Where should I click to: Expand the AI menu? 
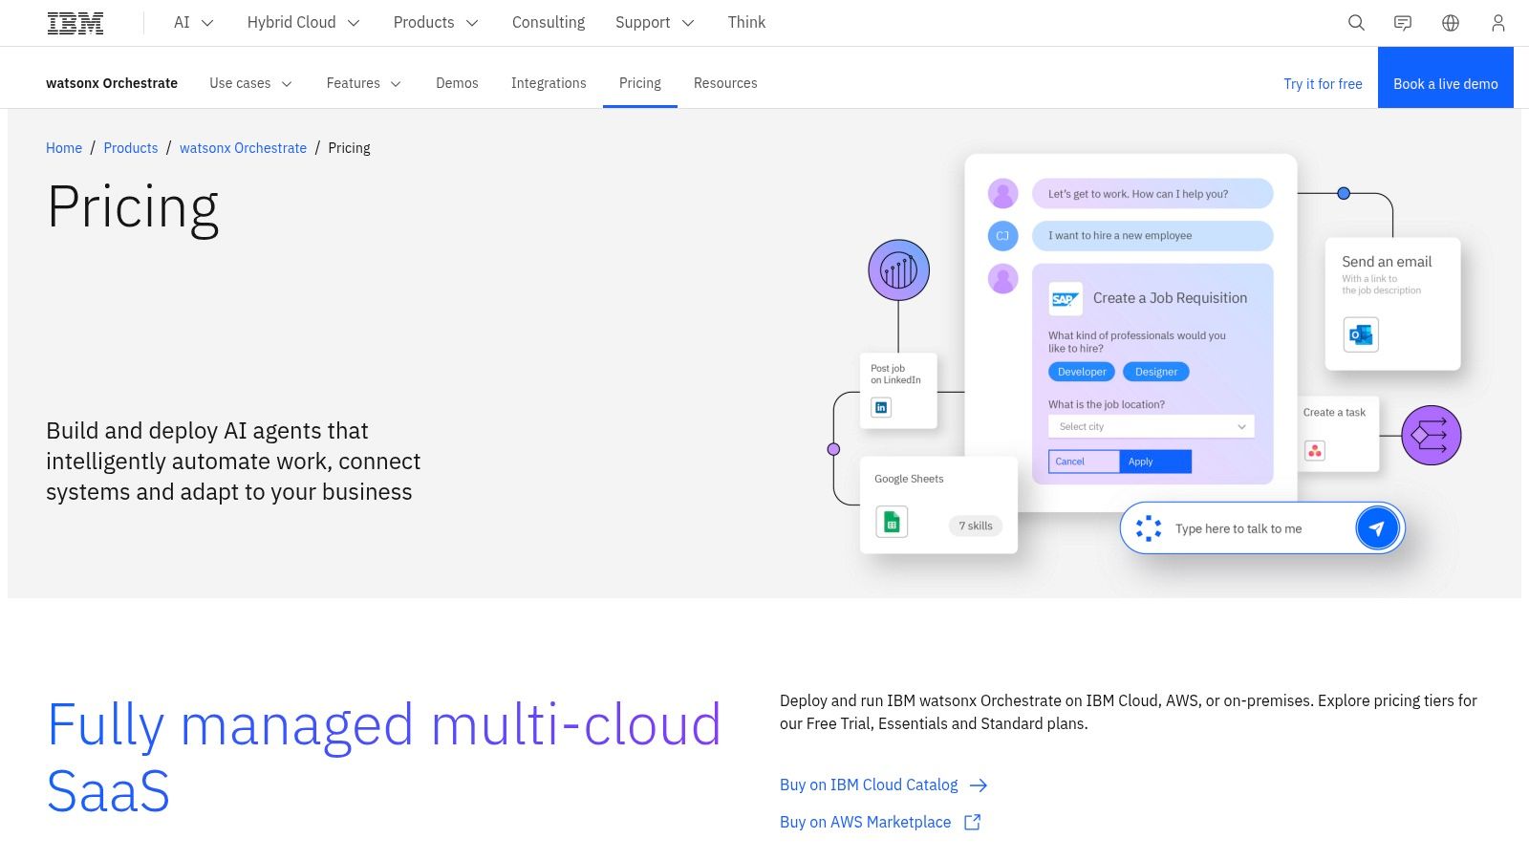coord(193,23)
